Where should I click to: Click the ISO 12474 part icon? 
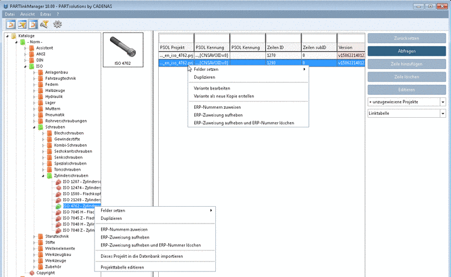pos(58,187)
